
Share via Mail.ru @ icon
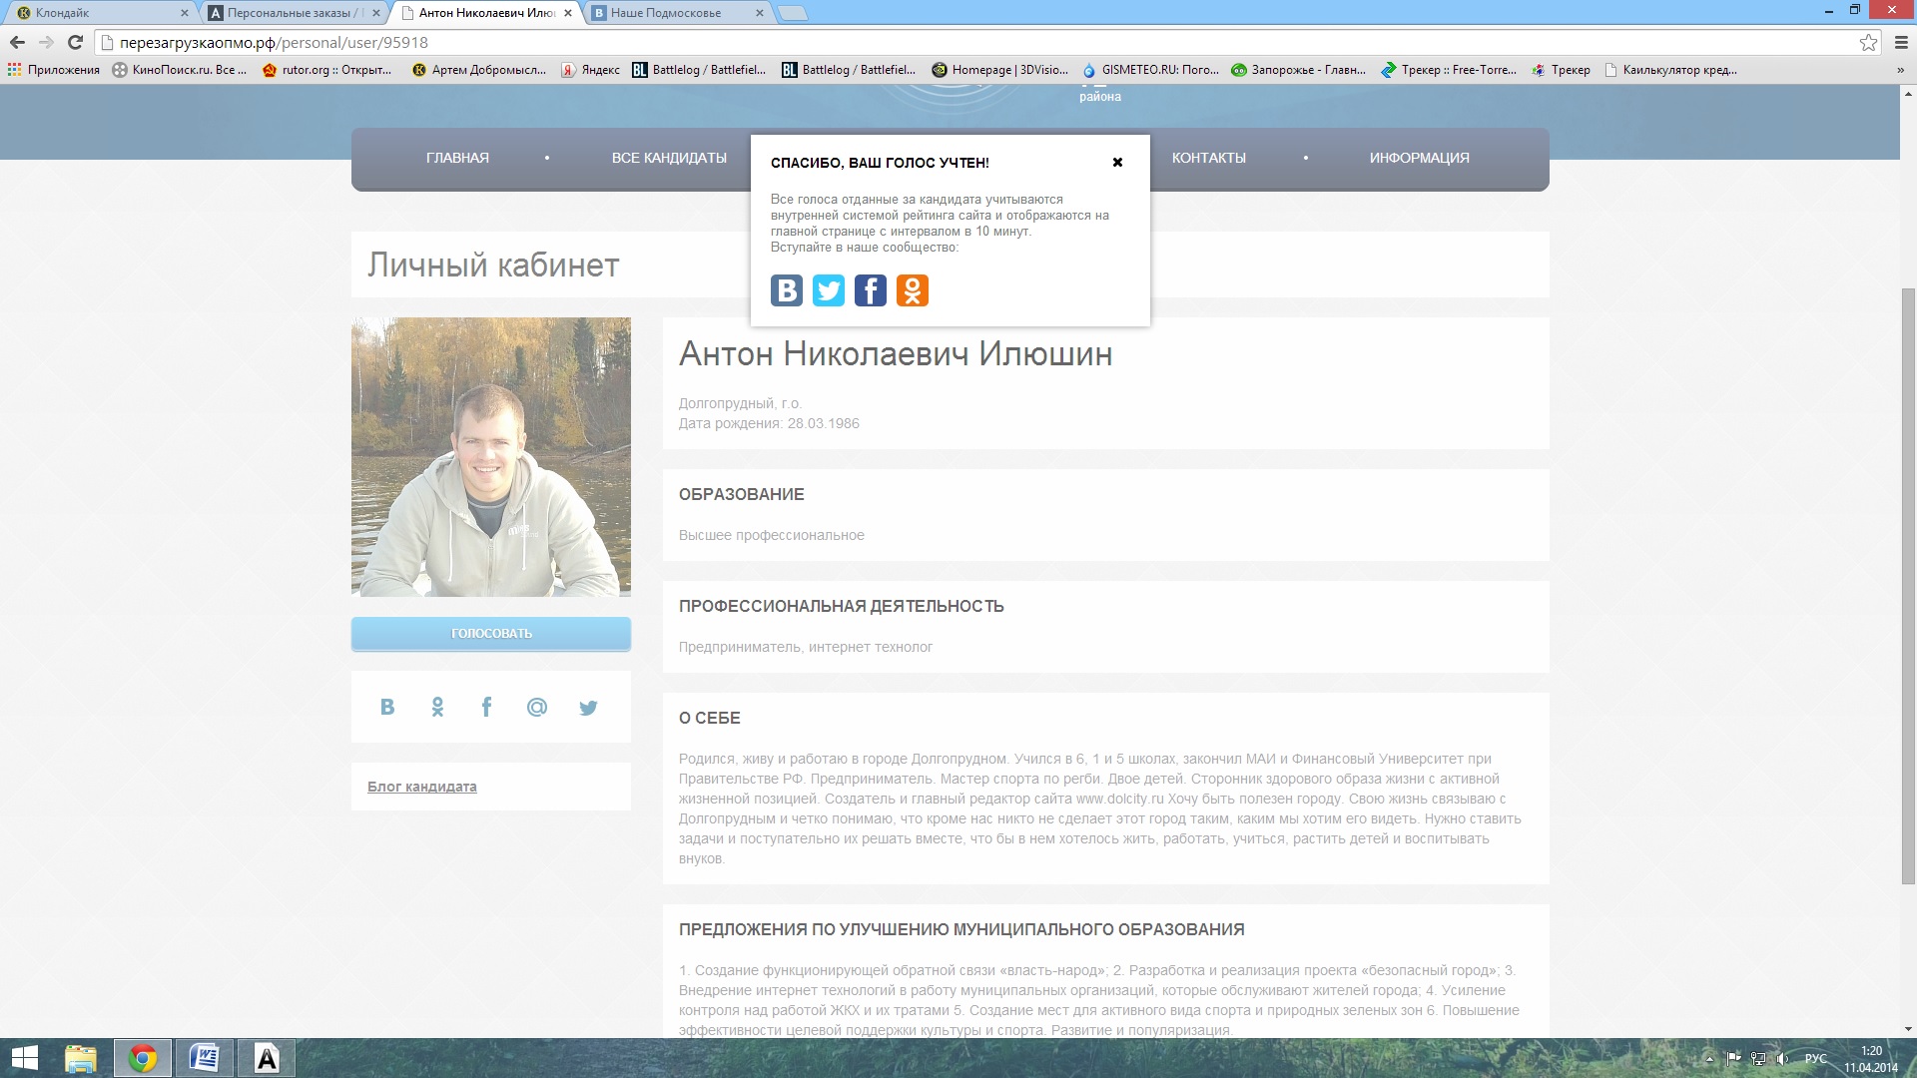point(537,707)
